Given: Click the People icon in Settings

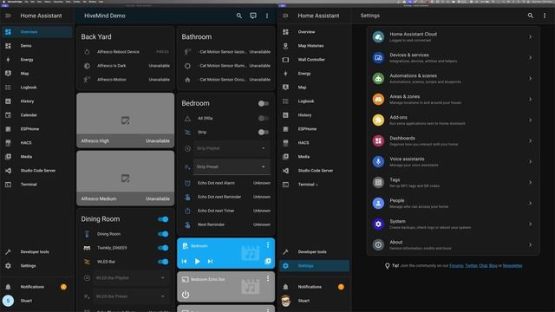Looking at the screenshot, I should click(378, 204).
